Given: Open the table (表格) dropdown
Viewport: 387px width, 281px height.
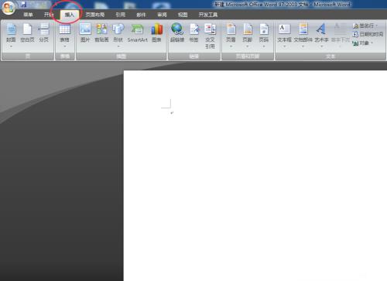Looking at the screenshot, I should pyautogui.click(x=65, y=36).
